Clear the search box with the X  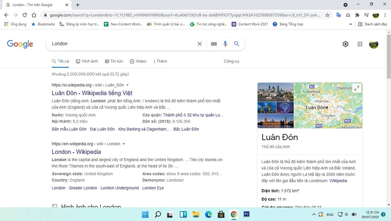tap(200, 44)
